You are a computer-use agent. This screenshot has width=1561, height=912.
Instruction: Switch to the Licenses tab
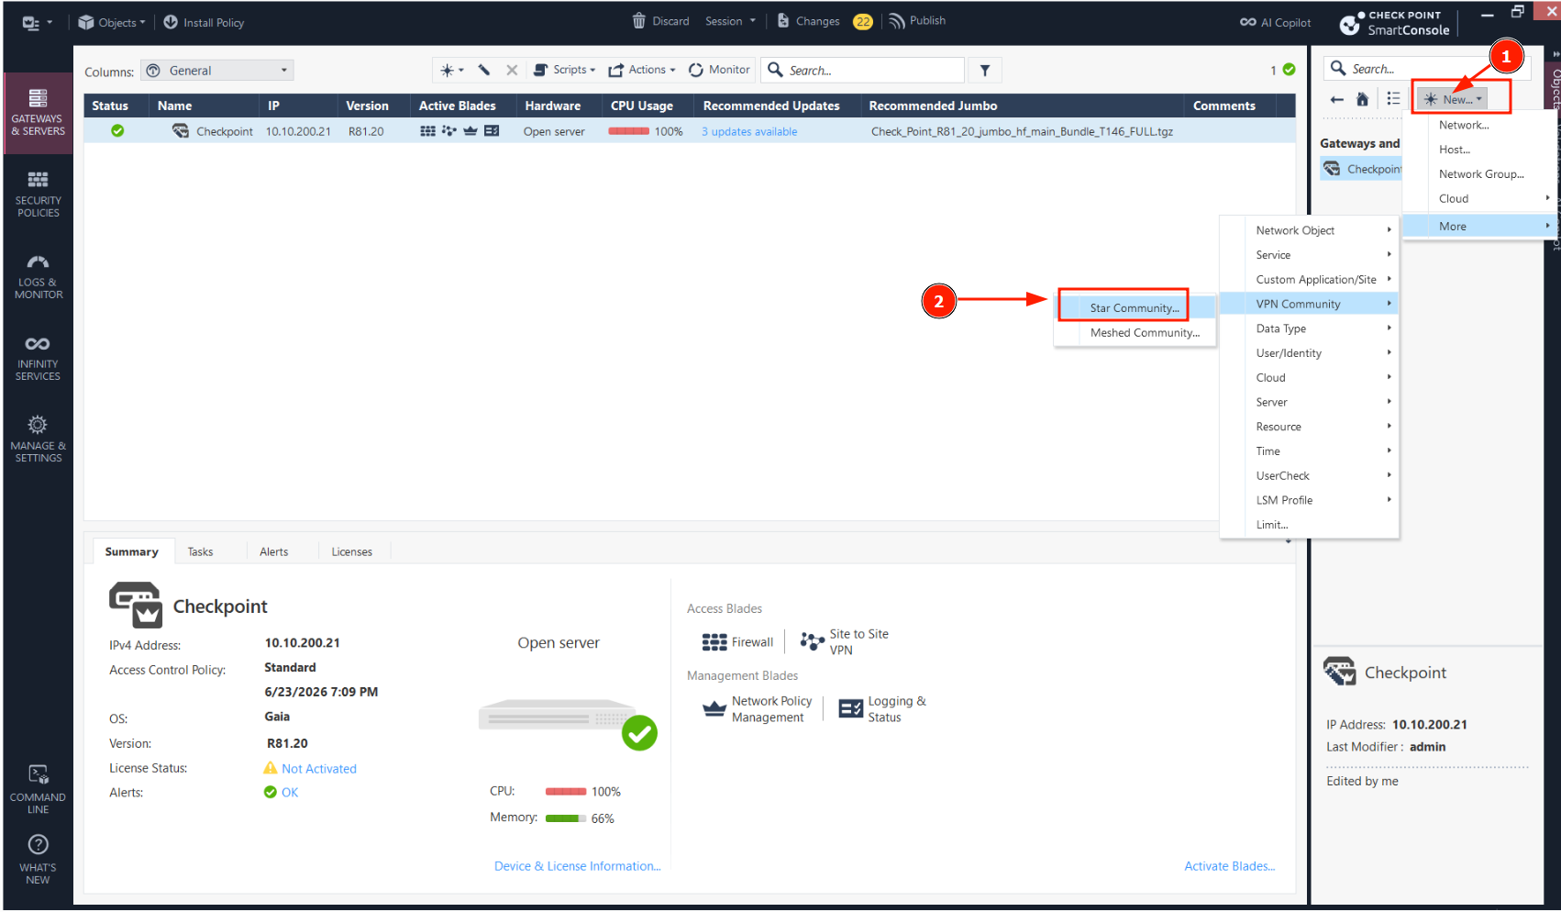(x=351, y=551)
